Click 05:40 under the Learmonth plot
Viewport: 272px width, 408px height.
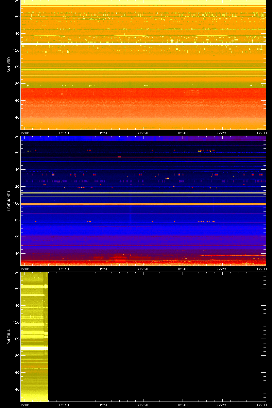183,269
